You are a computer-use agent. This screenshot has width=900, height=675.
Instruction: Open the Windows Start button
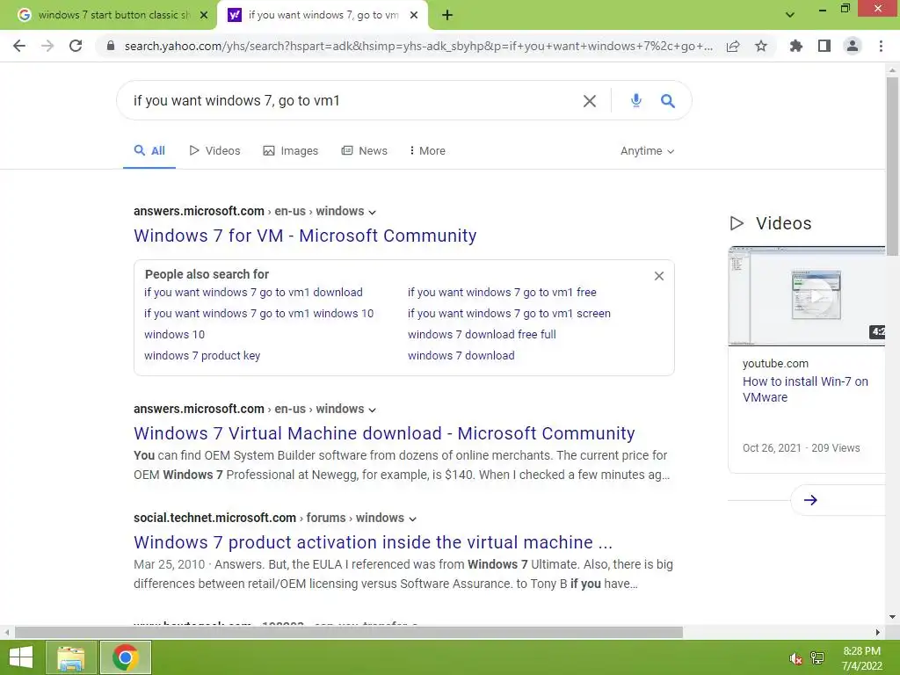pos(21,657)
